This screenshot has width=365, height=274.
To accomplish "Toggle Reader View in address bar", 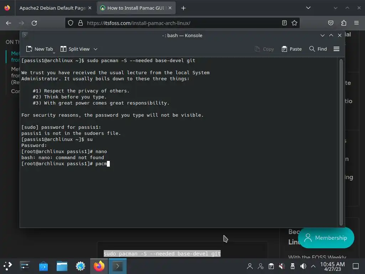I will 284,23.
